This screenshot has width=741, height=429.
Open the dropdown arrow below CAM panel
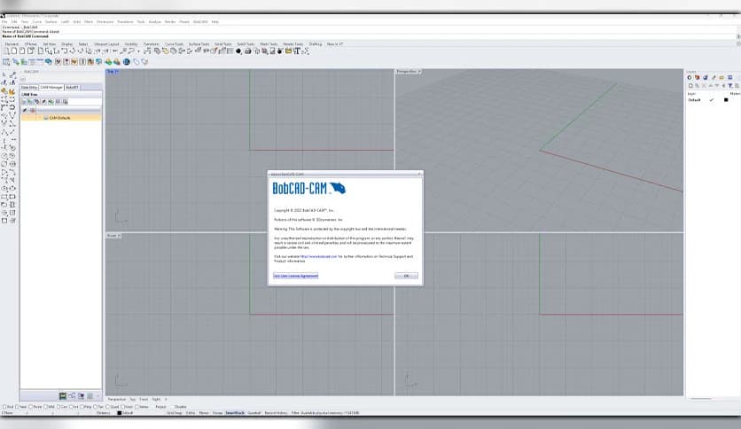point(97,396)
